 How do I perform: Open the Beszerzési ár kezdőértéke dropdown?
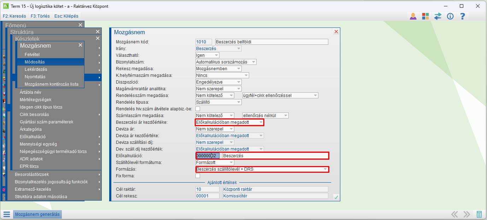230,122
